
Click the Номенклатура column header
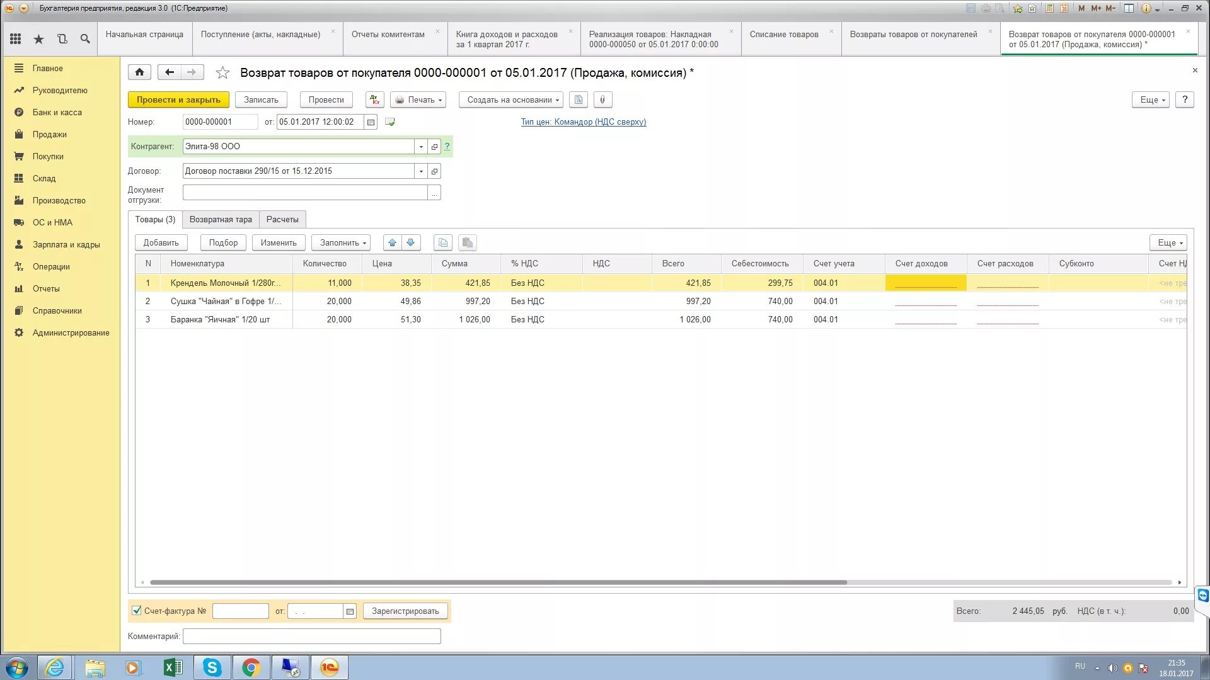(x=226, y=264)
